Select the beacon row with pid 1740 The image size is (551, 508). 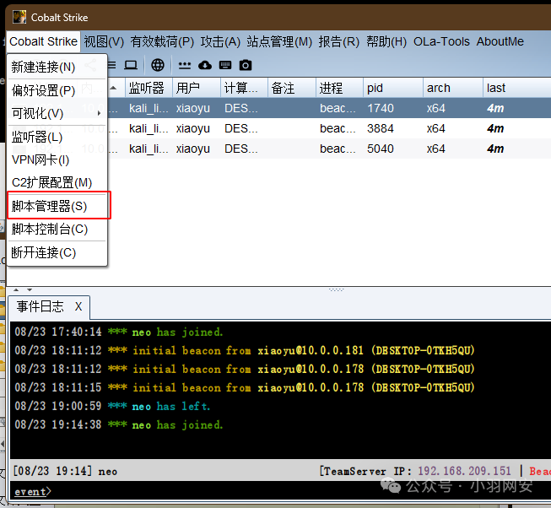(329, 108)
